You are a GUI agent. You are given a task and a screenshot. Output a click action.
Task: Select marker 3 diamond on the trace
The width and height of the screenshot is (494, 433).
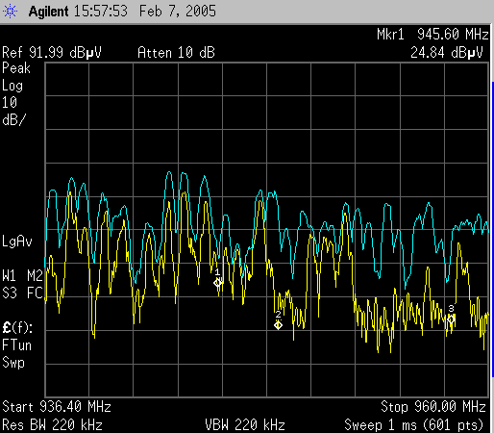(451, 319)
